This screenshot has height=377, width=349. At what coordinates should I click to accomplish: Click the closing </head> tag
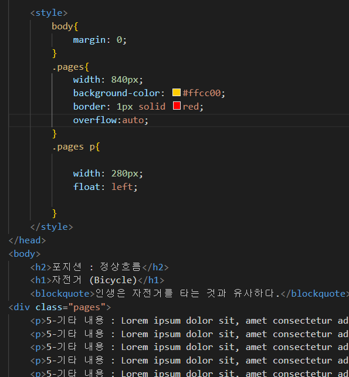point(27,240)
